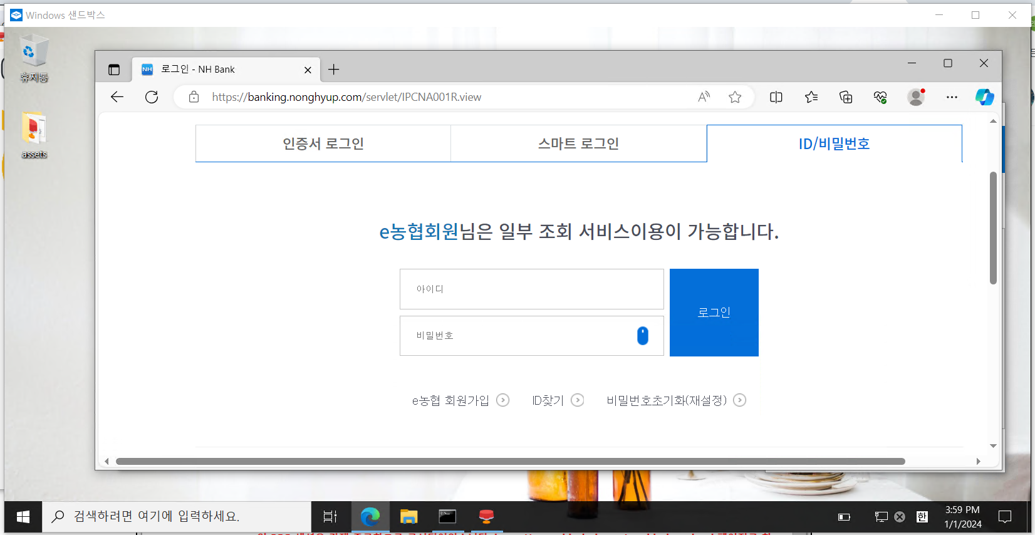1035x535 pixels.
Task: Open 비밀번호초기화(재설정) link
Action: [676, 400]
